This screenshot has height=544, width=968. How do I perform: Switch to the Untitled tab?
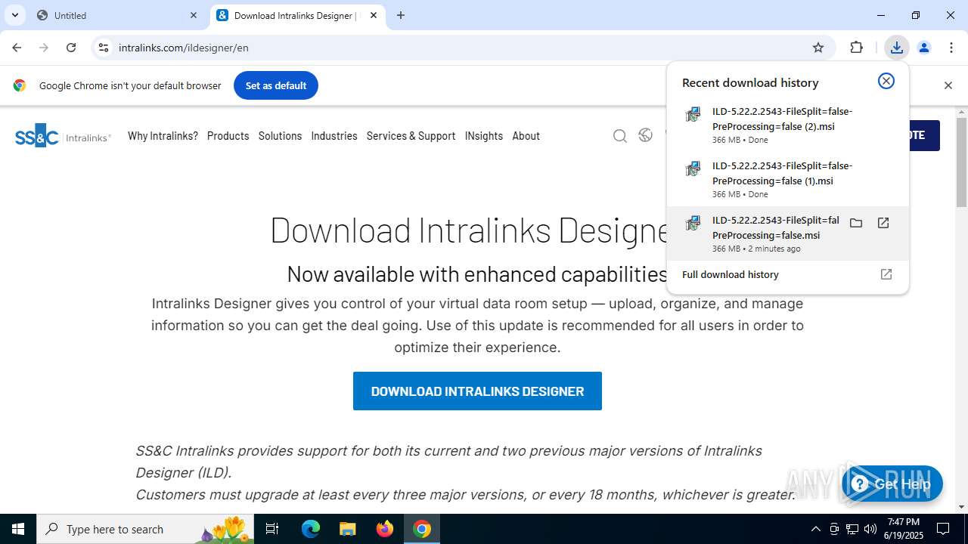(x=119, y=15)
